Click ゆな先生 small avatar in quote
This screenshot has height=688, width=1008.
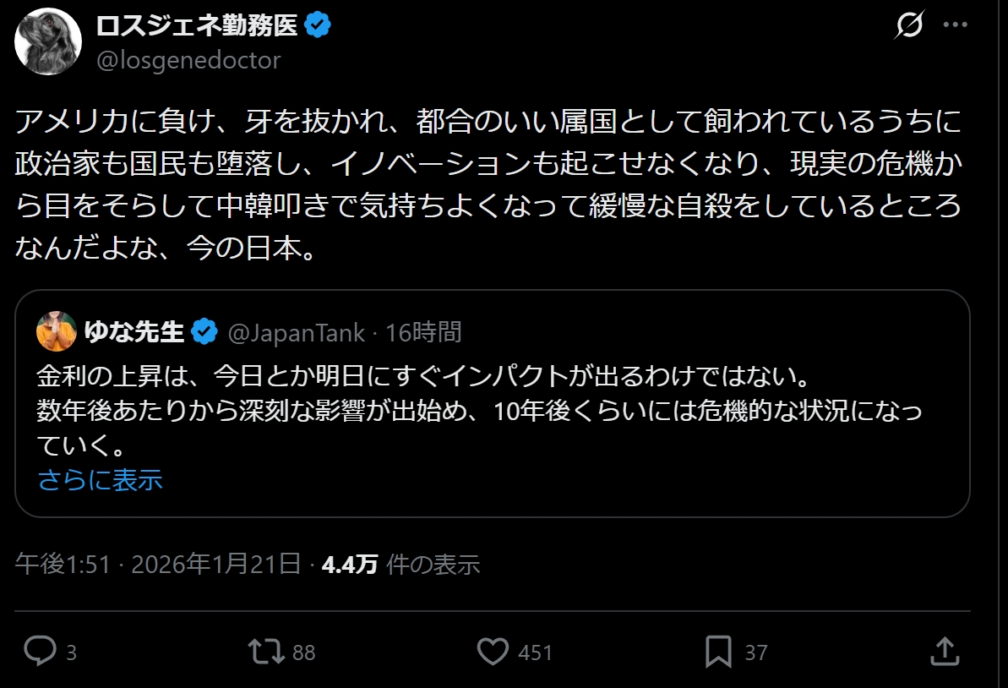(57, 331)
